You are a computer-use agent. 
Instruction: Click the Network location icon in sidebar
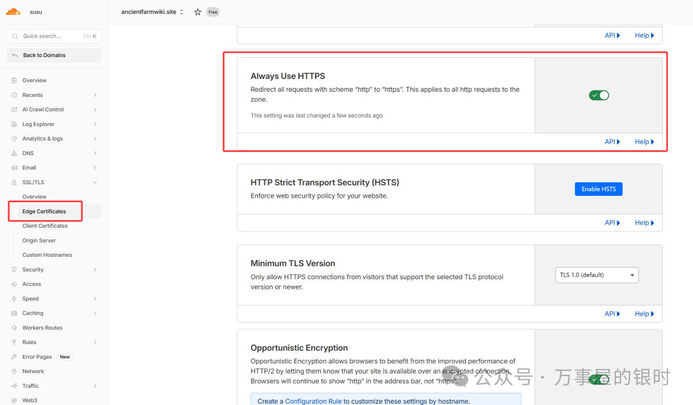click(14, 371)
